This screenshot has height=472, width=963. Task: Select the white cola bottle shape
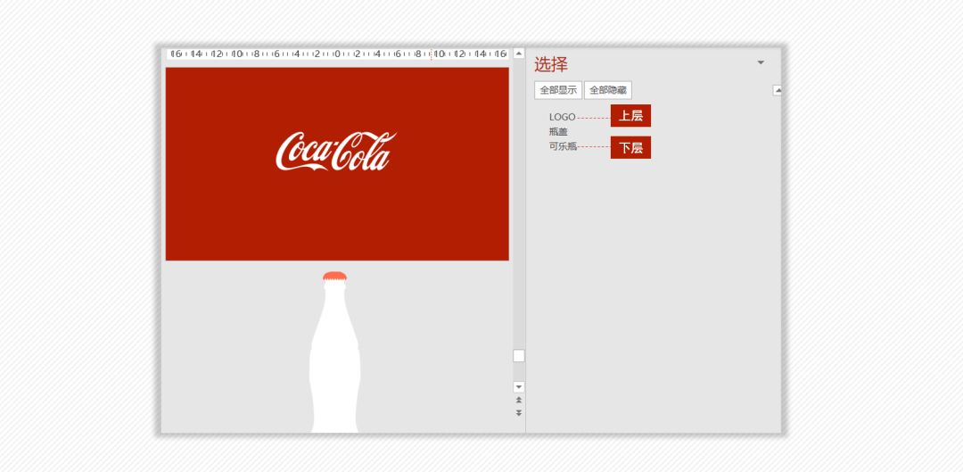coord(334,357)
